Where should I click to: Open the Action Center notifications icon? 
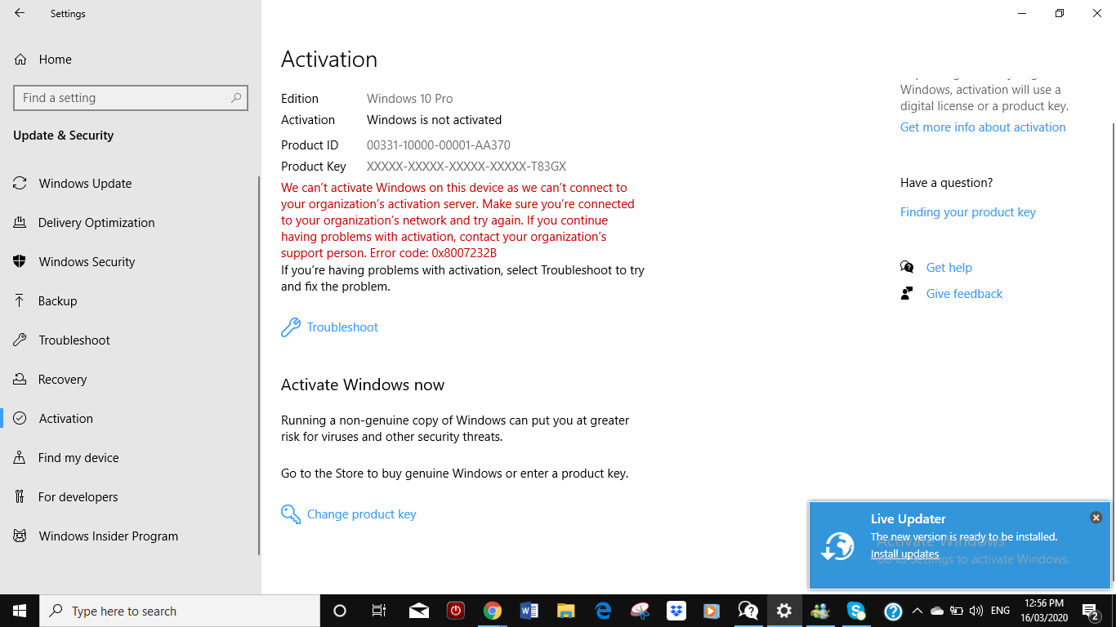tap(1091, 611)
